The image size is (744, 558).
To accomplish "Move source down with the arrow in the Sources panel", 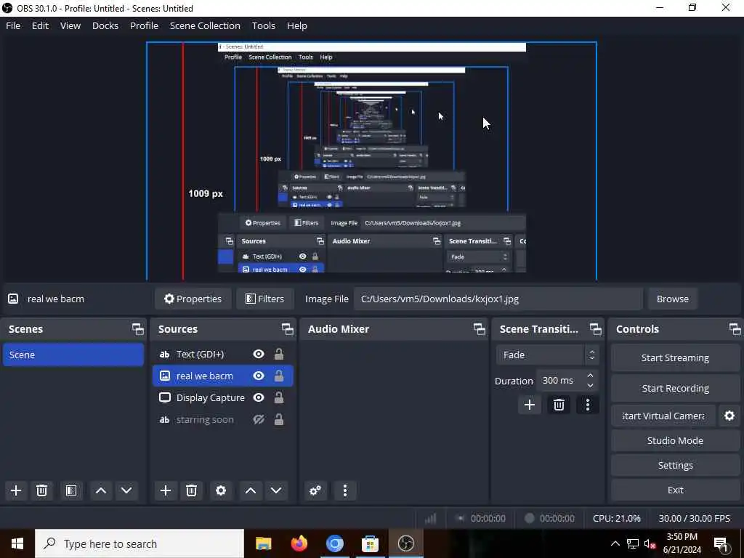I will (x=276, y=490).
